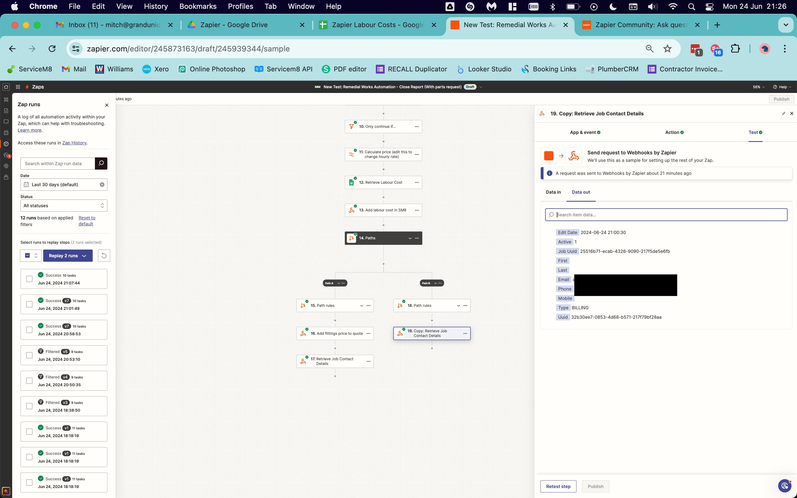This screenshot has width=797, height=498.
Task: Check the Filtered v5 run at 20:53:10
Action: (x=29, y=355)
